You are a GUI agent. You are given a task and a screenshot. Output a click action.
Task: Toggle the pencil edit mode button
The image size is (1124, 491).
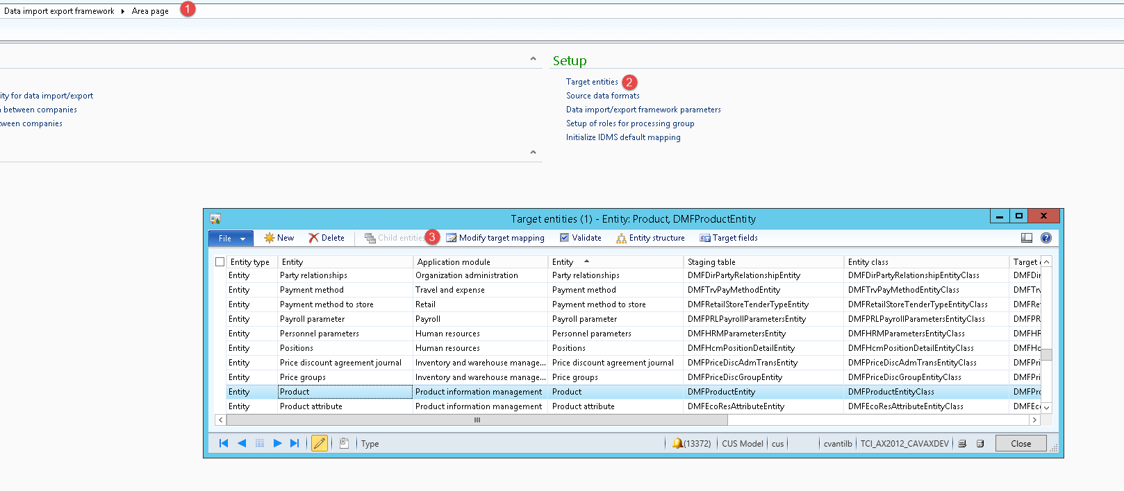[x=320, y=443]
